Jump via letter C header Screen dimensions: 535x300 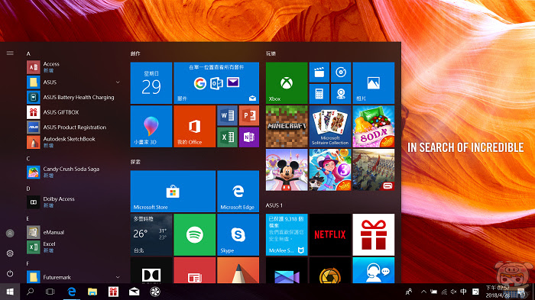coord(28,159)
